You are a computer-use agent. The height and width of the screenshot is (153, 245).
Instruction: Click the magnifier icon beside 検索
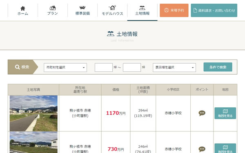point(17,67)
